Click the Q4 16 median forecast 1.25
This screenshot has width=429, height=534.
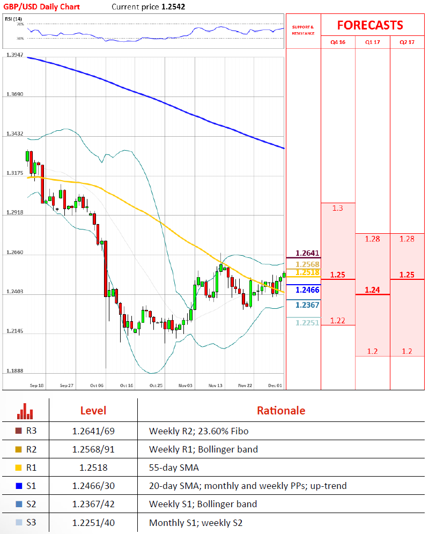pyautogui.click(x=338, y=275)
